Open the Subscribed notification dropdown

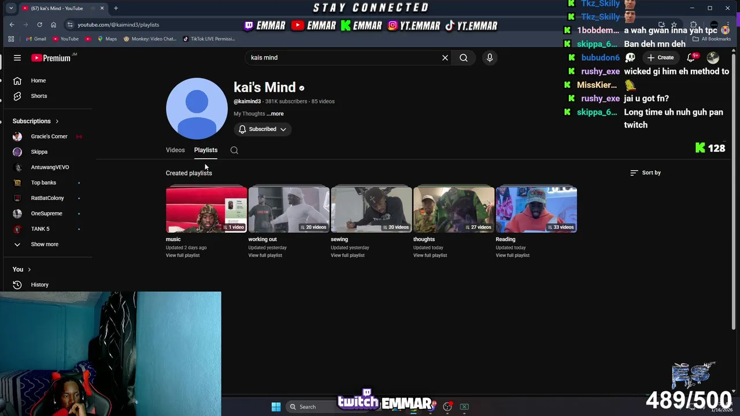262,129
